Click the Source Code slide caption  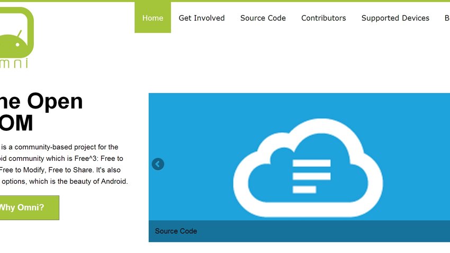click(x=176, y=231)
